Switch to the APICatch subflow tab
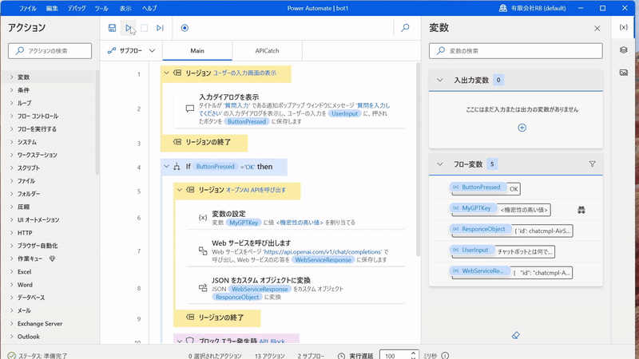Image resolution: width=639 pixels, height=359 pixels. [267, 50]
